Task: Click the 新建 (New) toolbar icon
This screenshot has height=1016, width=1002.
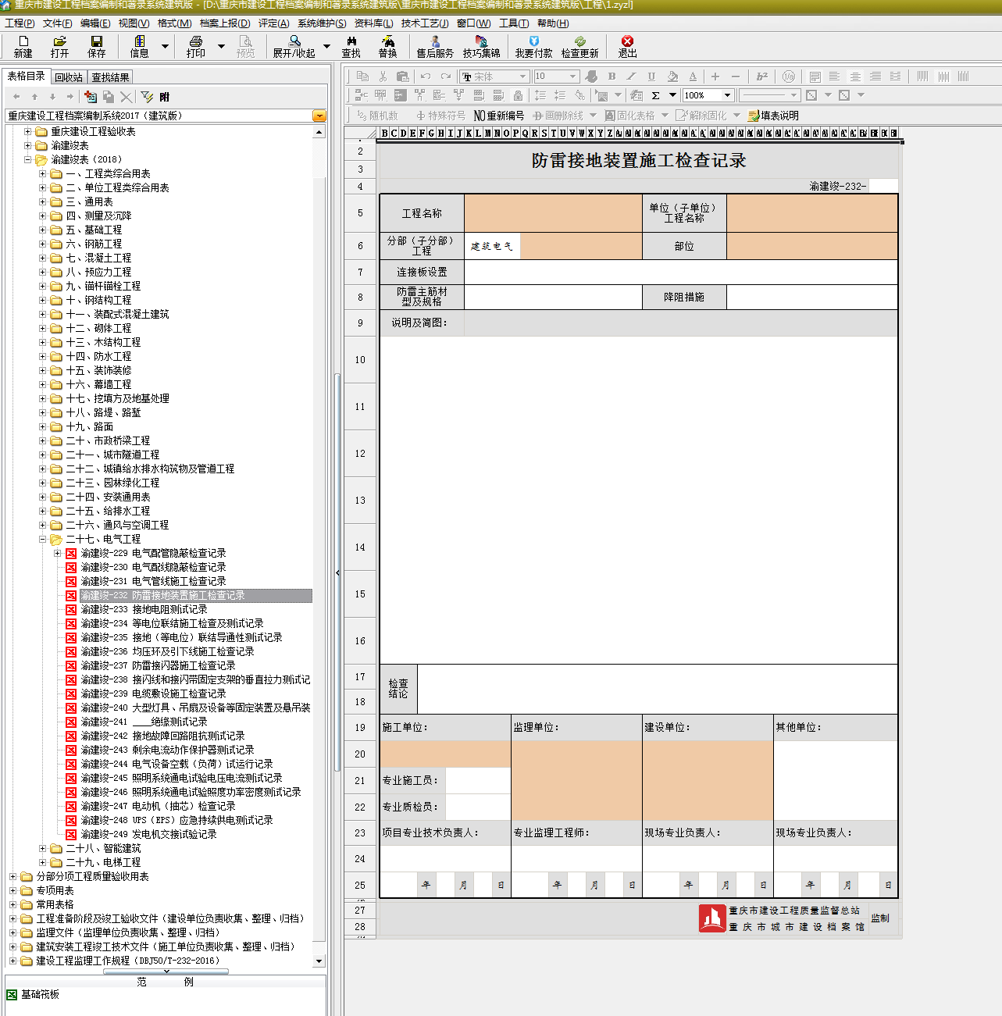Action: (23, 47)
